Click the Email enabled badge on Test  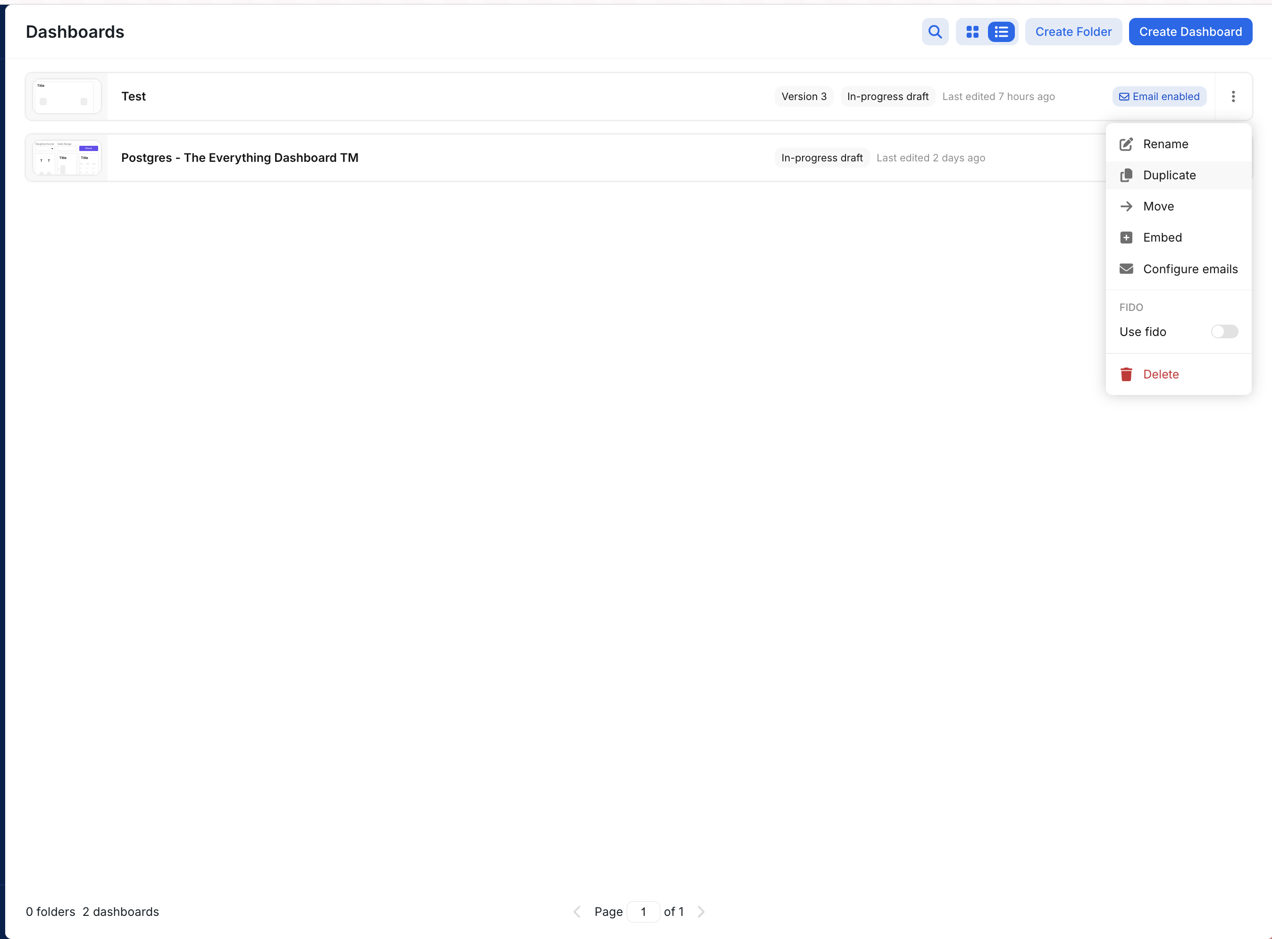[1159, 96]
